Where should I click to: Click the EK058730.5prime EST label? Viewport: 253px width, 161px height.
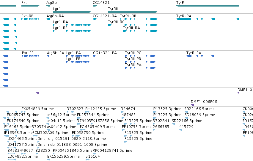88,133
